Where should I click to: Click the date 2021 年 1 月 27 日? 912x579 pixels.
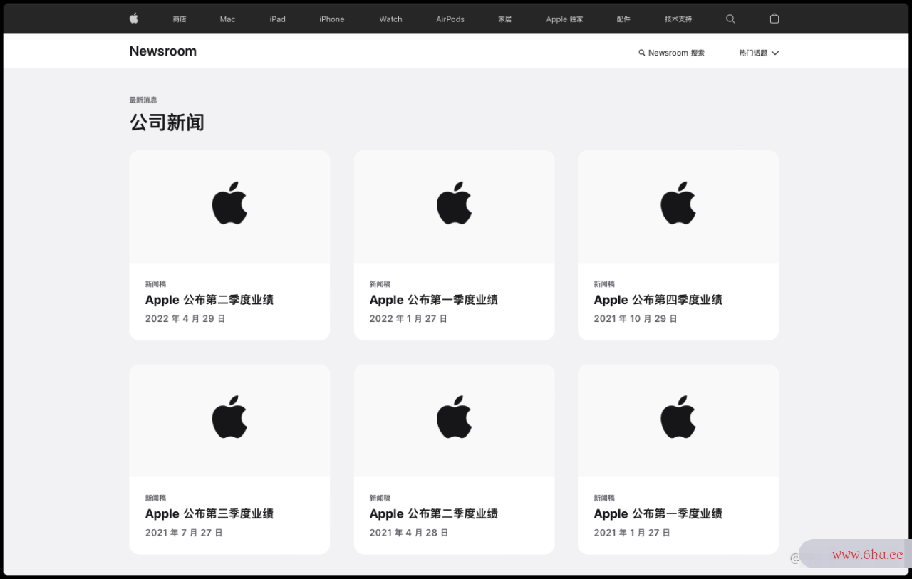point(633,533)
